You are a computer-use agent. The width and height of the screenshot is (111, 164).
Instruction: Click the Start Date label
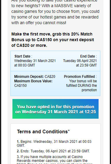tap(22, 56)
